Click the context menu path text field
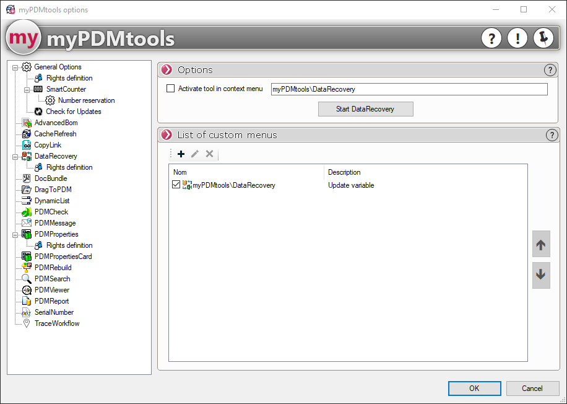The image size is (567, 404). click(x=409, y=89)
